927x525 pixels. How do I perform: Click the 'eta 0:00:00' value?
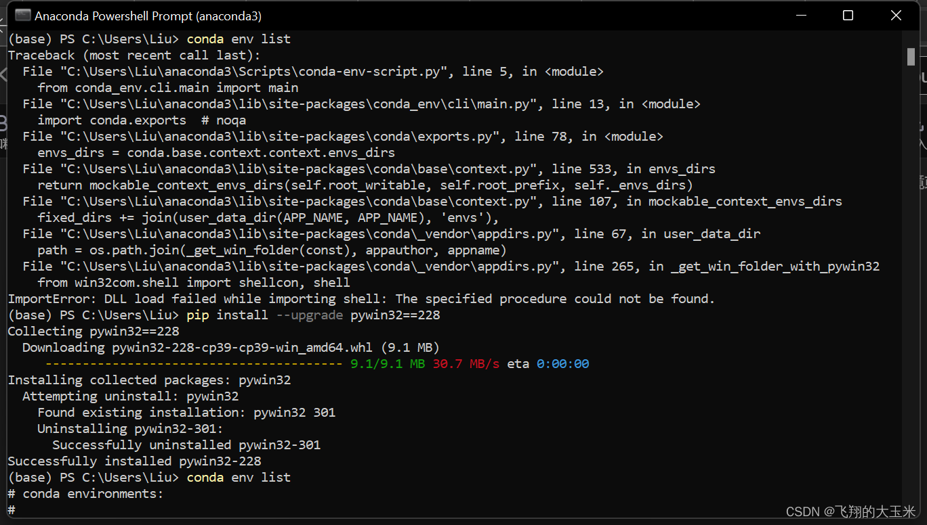click(548, 363)
